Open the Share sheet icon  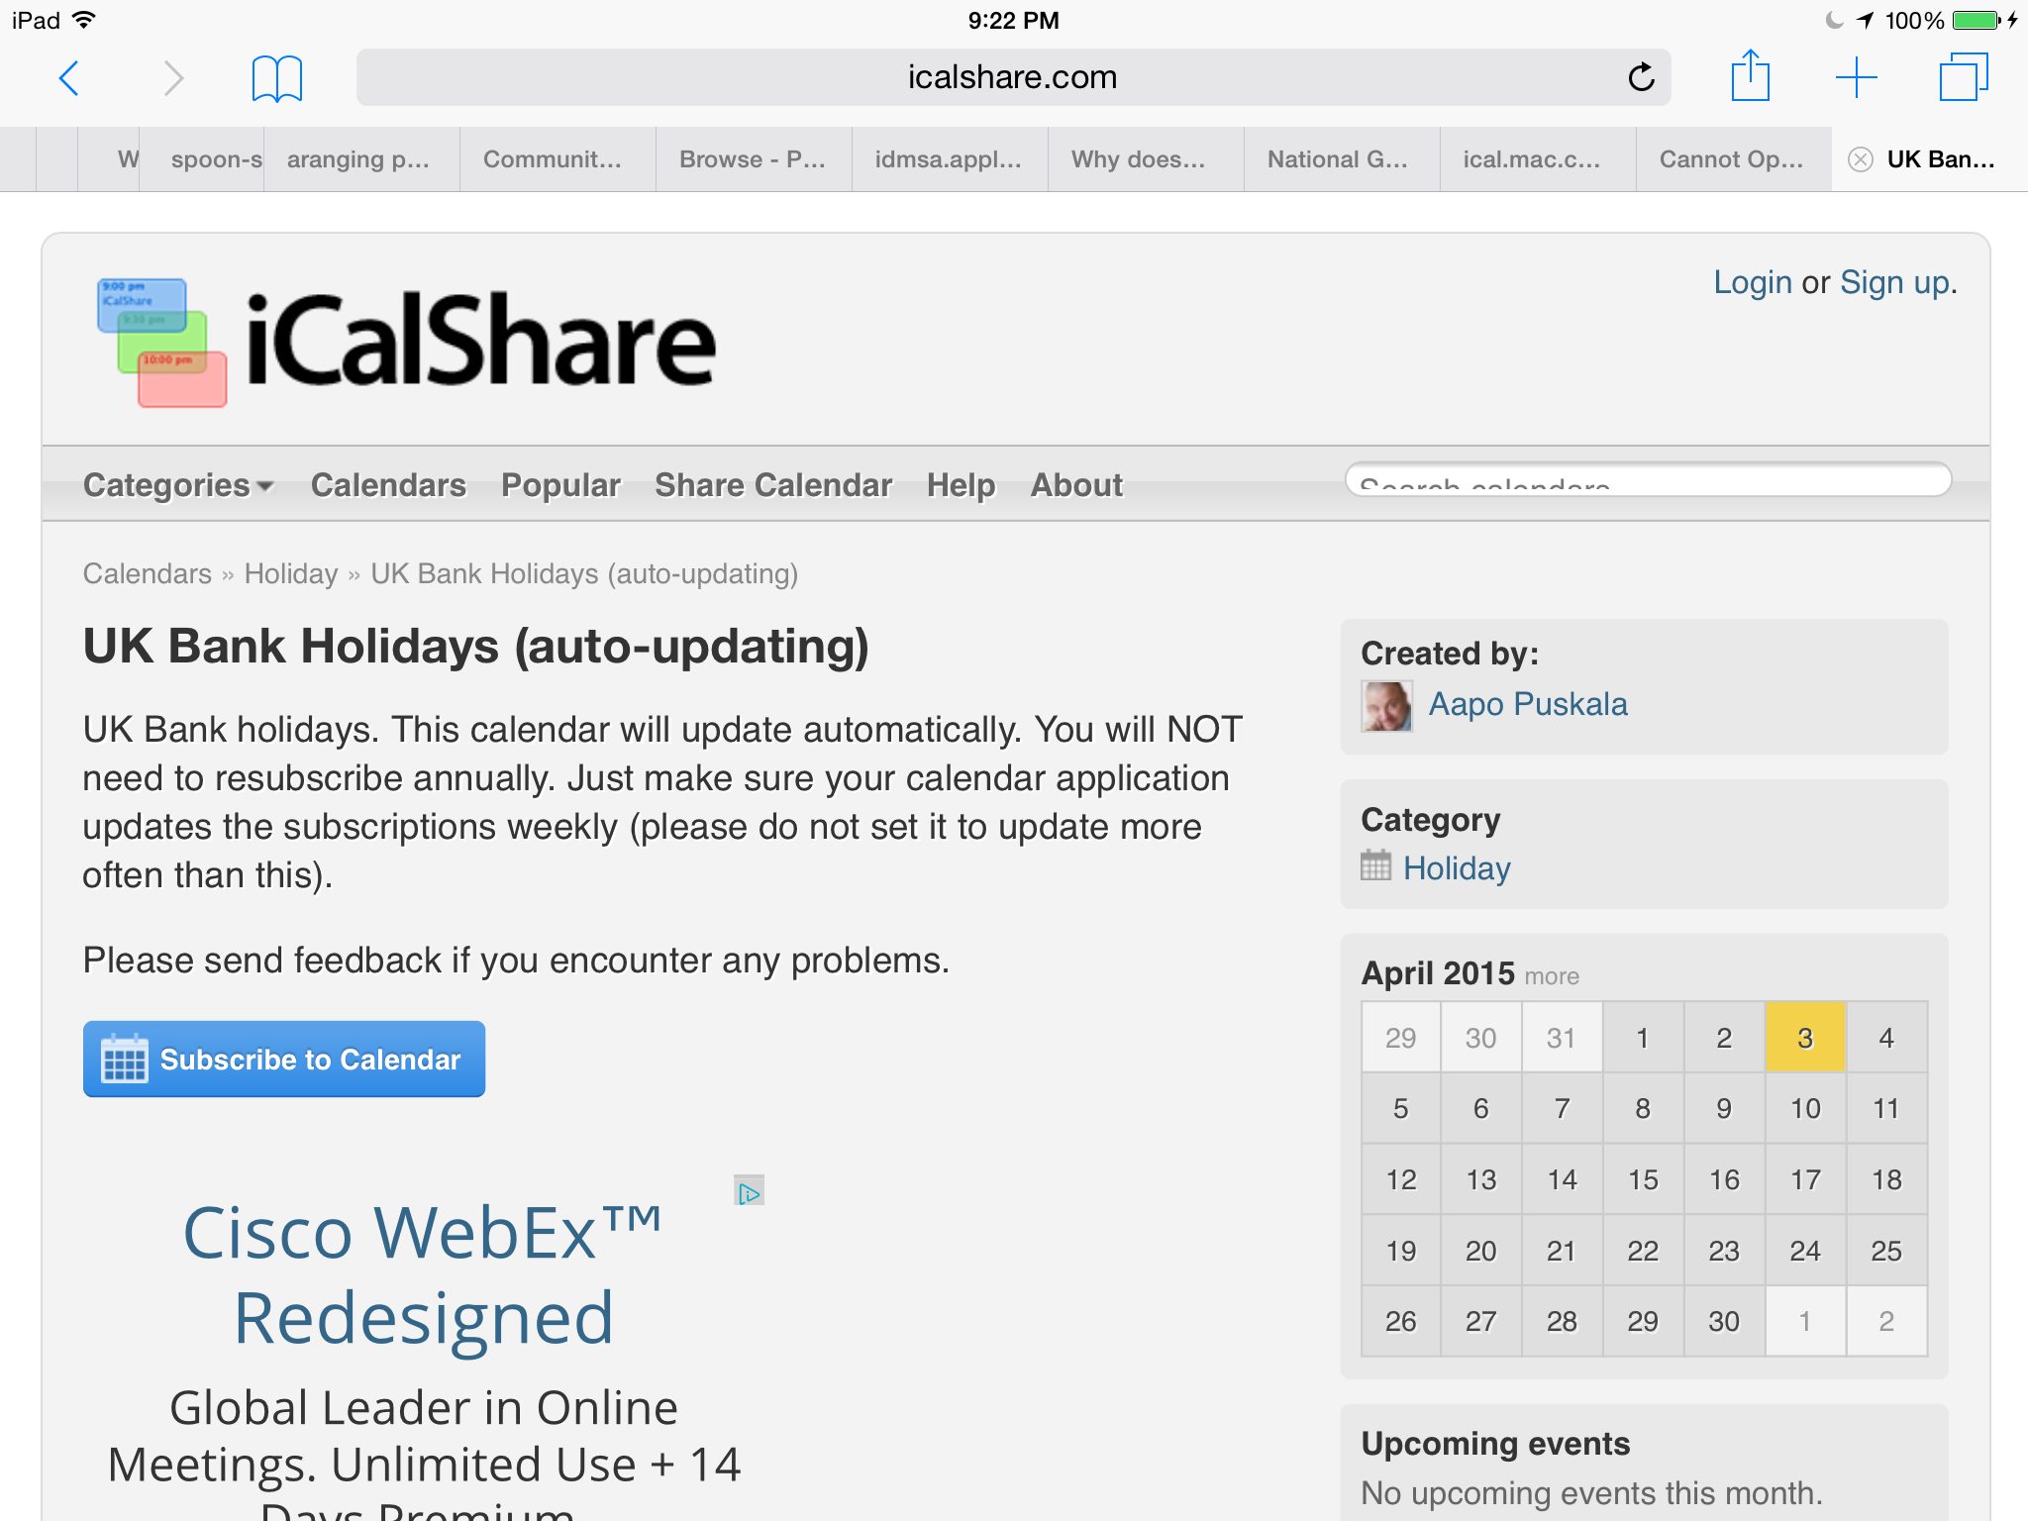(1750, 76)
